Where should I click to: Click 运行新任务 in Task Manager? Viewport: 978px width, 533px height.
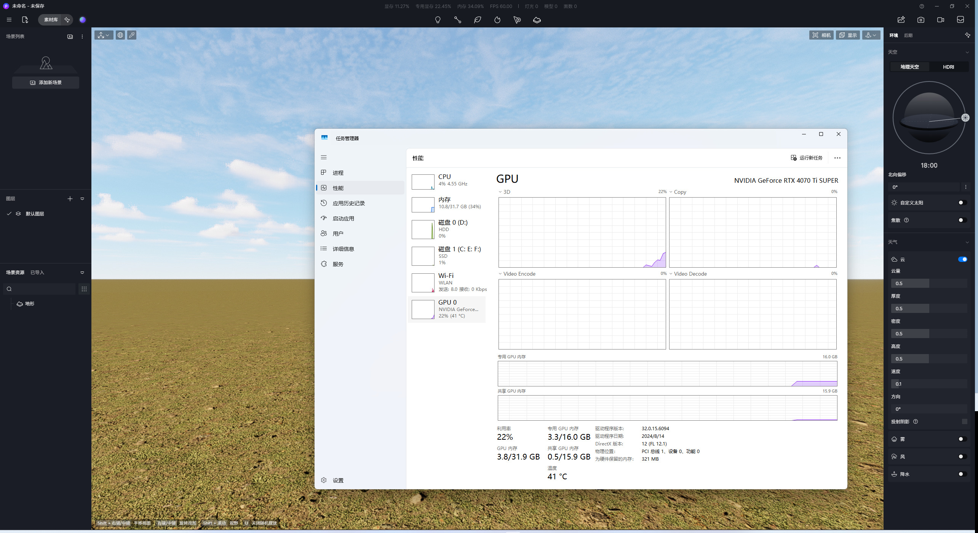807,158
